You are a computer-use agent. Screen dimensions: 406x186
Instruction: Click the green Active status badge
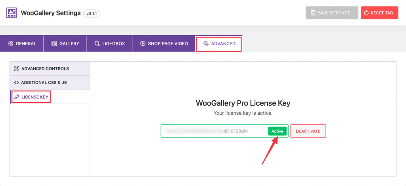[x=277, y=131]
